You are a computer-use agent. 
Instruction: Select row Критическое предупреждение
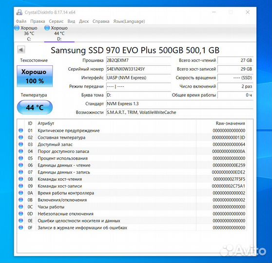tap(132, 131)
